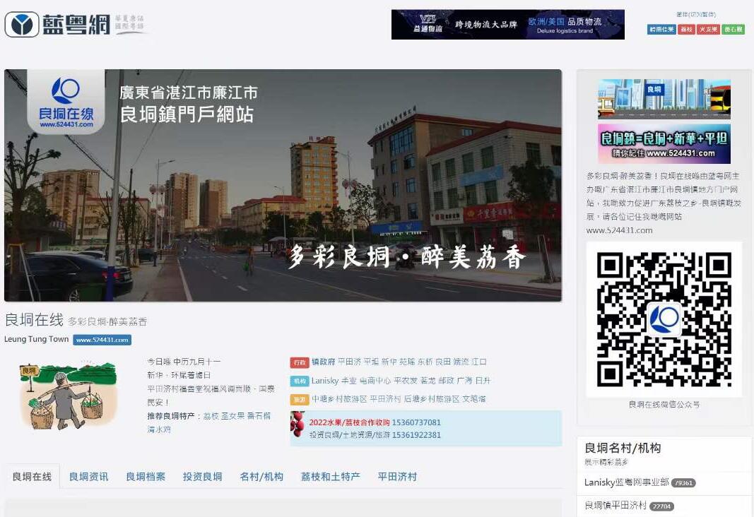The image size is (754, 517).
Task: Open the 平田济村 tab
Action: pyautogui.click(x=397, y=477)
